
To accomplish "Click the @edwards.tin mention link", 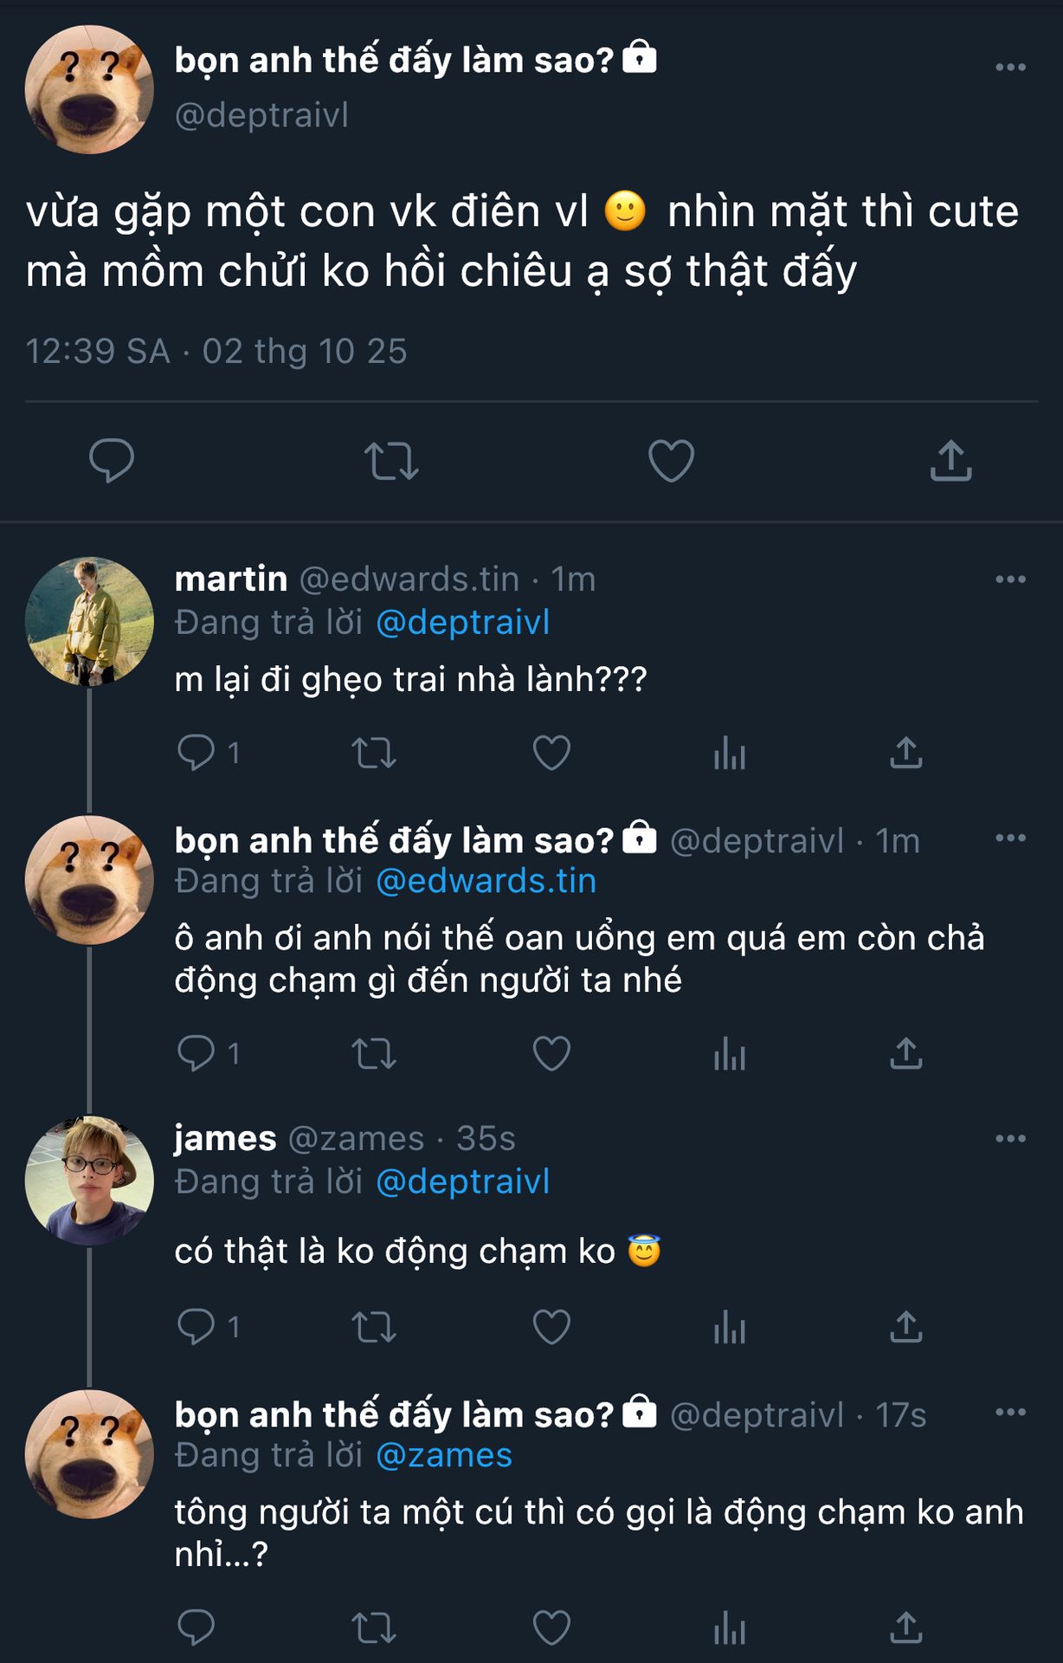I will coord(486,881).
